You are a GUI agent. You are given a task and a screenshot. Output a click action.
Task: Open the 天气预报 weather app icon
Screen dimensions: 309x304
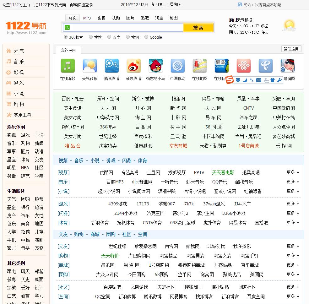coord(90,66)
